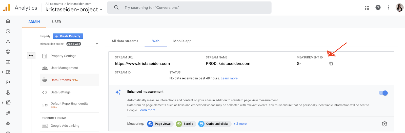This screenshot has height=133, width=405.
Task: Open the kristaseiden-project account dropdown
Action: [x=74, y=10]
